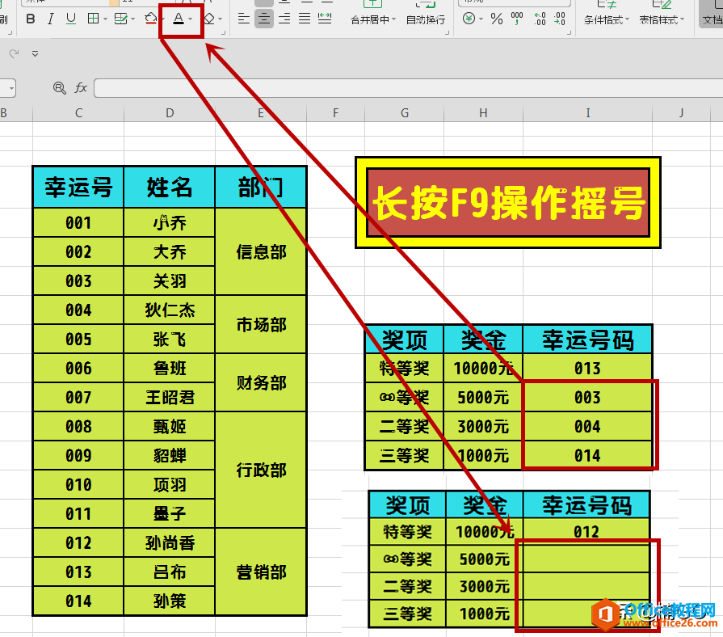Open the name box dropdown

11,87
